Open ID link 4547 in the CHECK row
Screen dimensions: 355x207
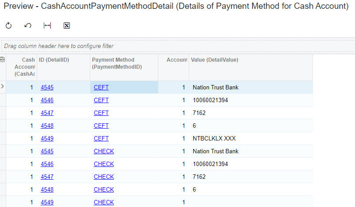point(47,177)
